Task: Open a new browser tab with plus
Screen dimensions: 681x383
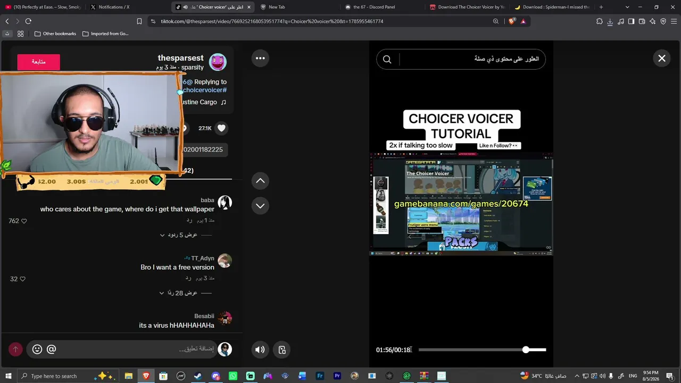Action: click(601, 7)
